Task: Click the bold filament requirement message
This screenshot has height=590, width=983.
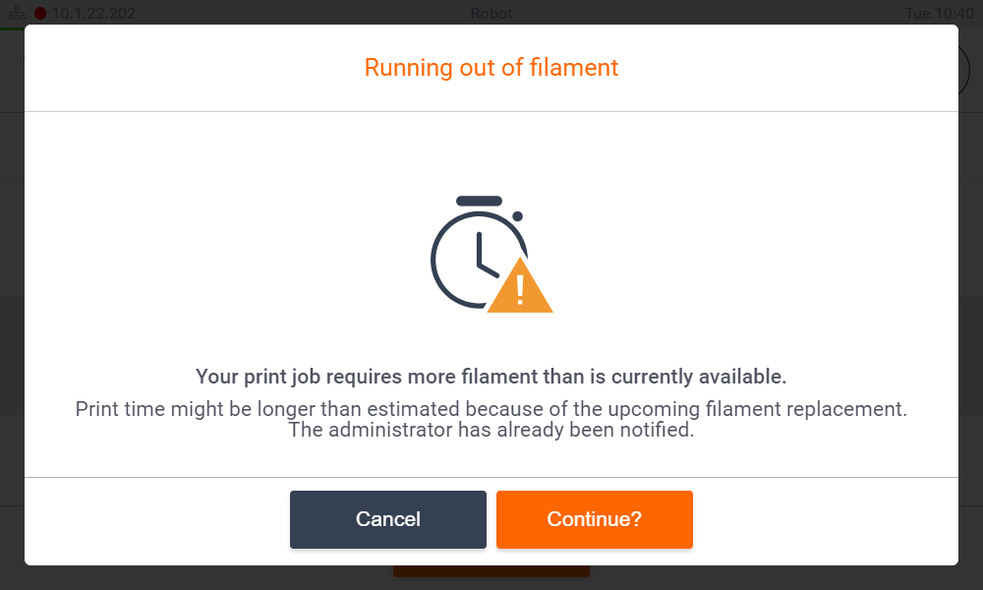Action: coord(491,377)
